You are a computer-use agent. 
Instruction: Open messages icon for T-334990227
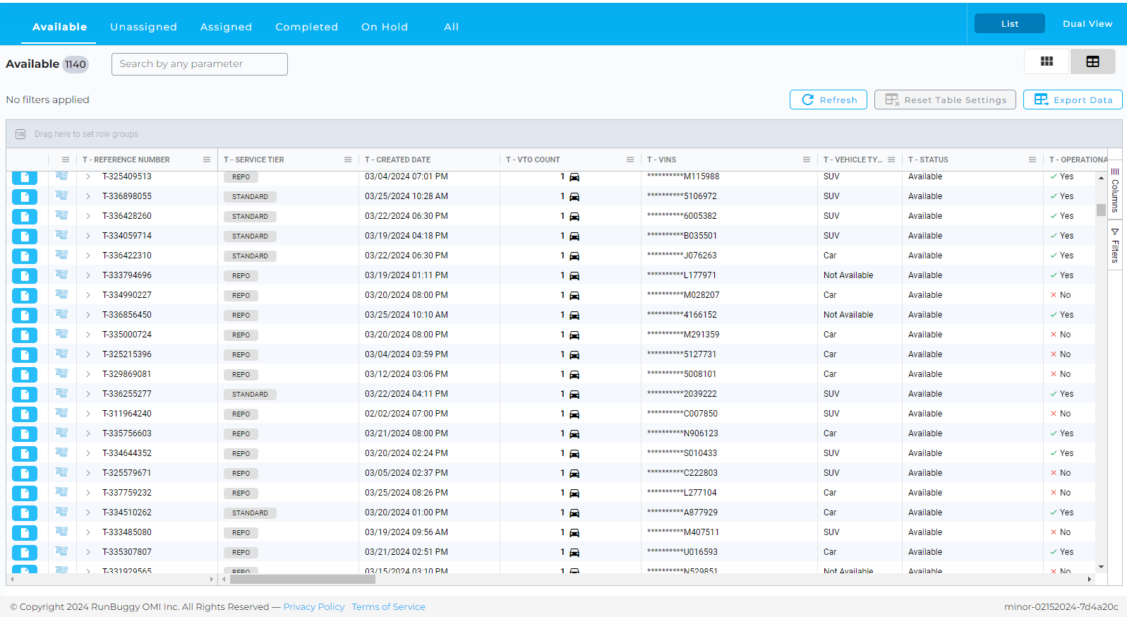point(61,294)
